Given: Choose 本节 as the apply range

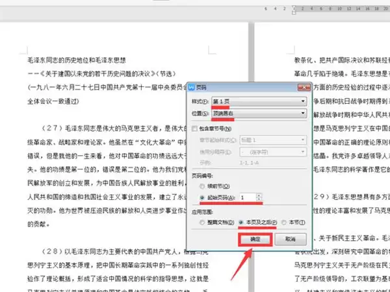Looking at the screenshot, I should (285, 223).
